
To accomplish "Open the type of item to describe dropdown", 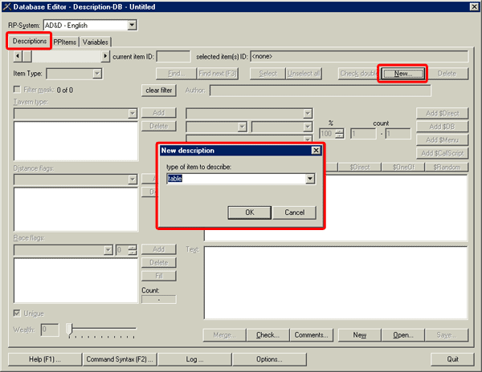I will point(309,179).
